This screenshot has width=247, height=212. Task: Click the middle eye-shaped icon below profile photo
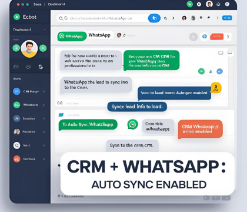28,67
